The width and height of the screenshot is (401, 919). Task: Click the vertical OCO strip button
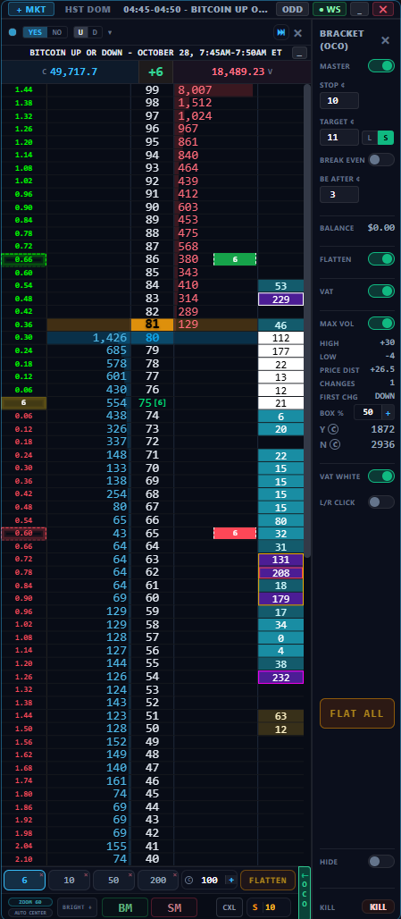point(304,892)
